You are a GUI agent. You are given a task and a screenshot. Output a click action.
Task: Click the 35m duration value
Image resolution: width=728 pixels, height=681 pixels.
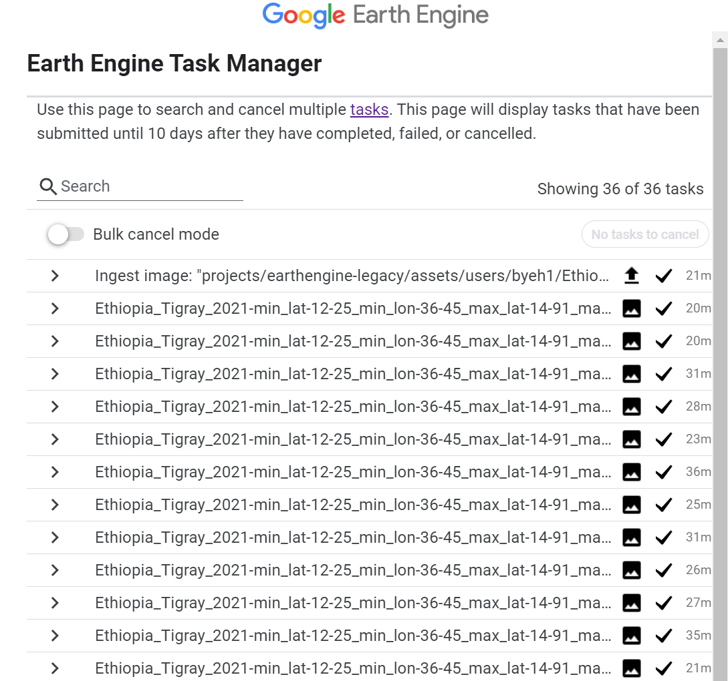pos(699,635)
